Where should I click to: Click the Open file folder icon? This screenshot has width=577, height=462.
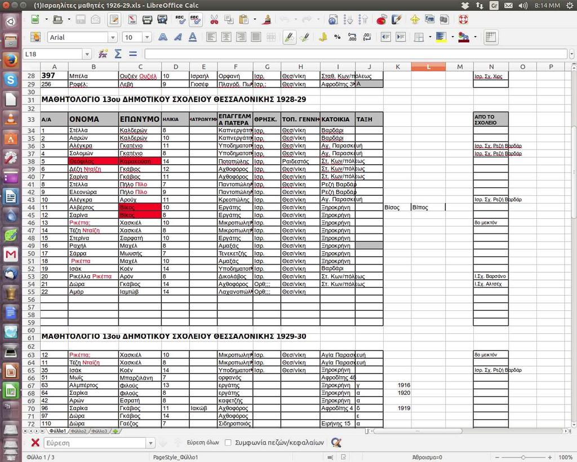point(58,19)
